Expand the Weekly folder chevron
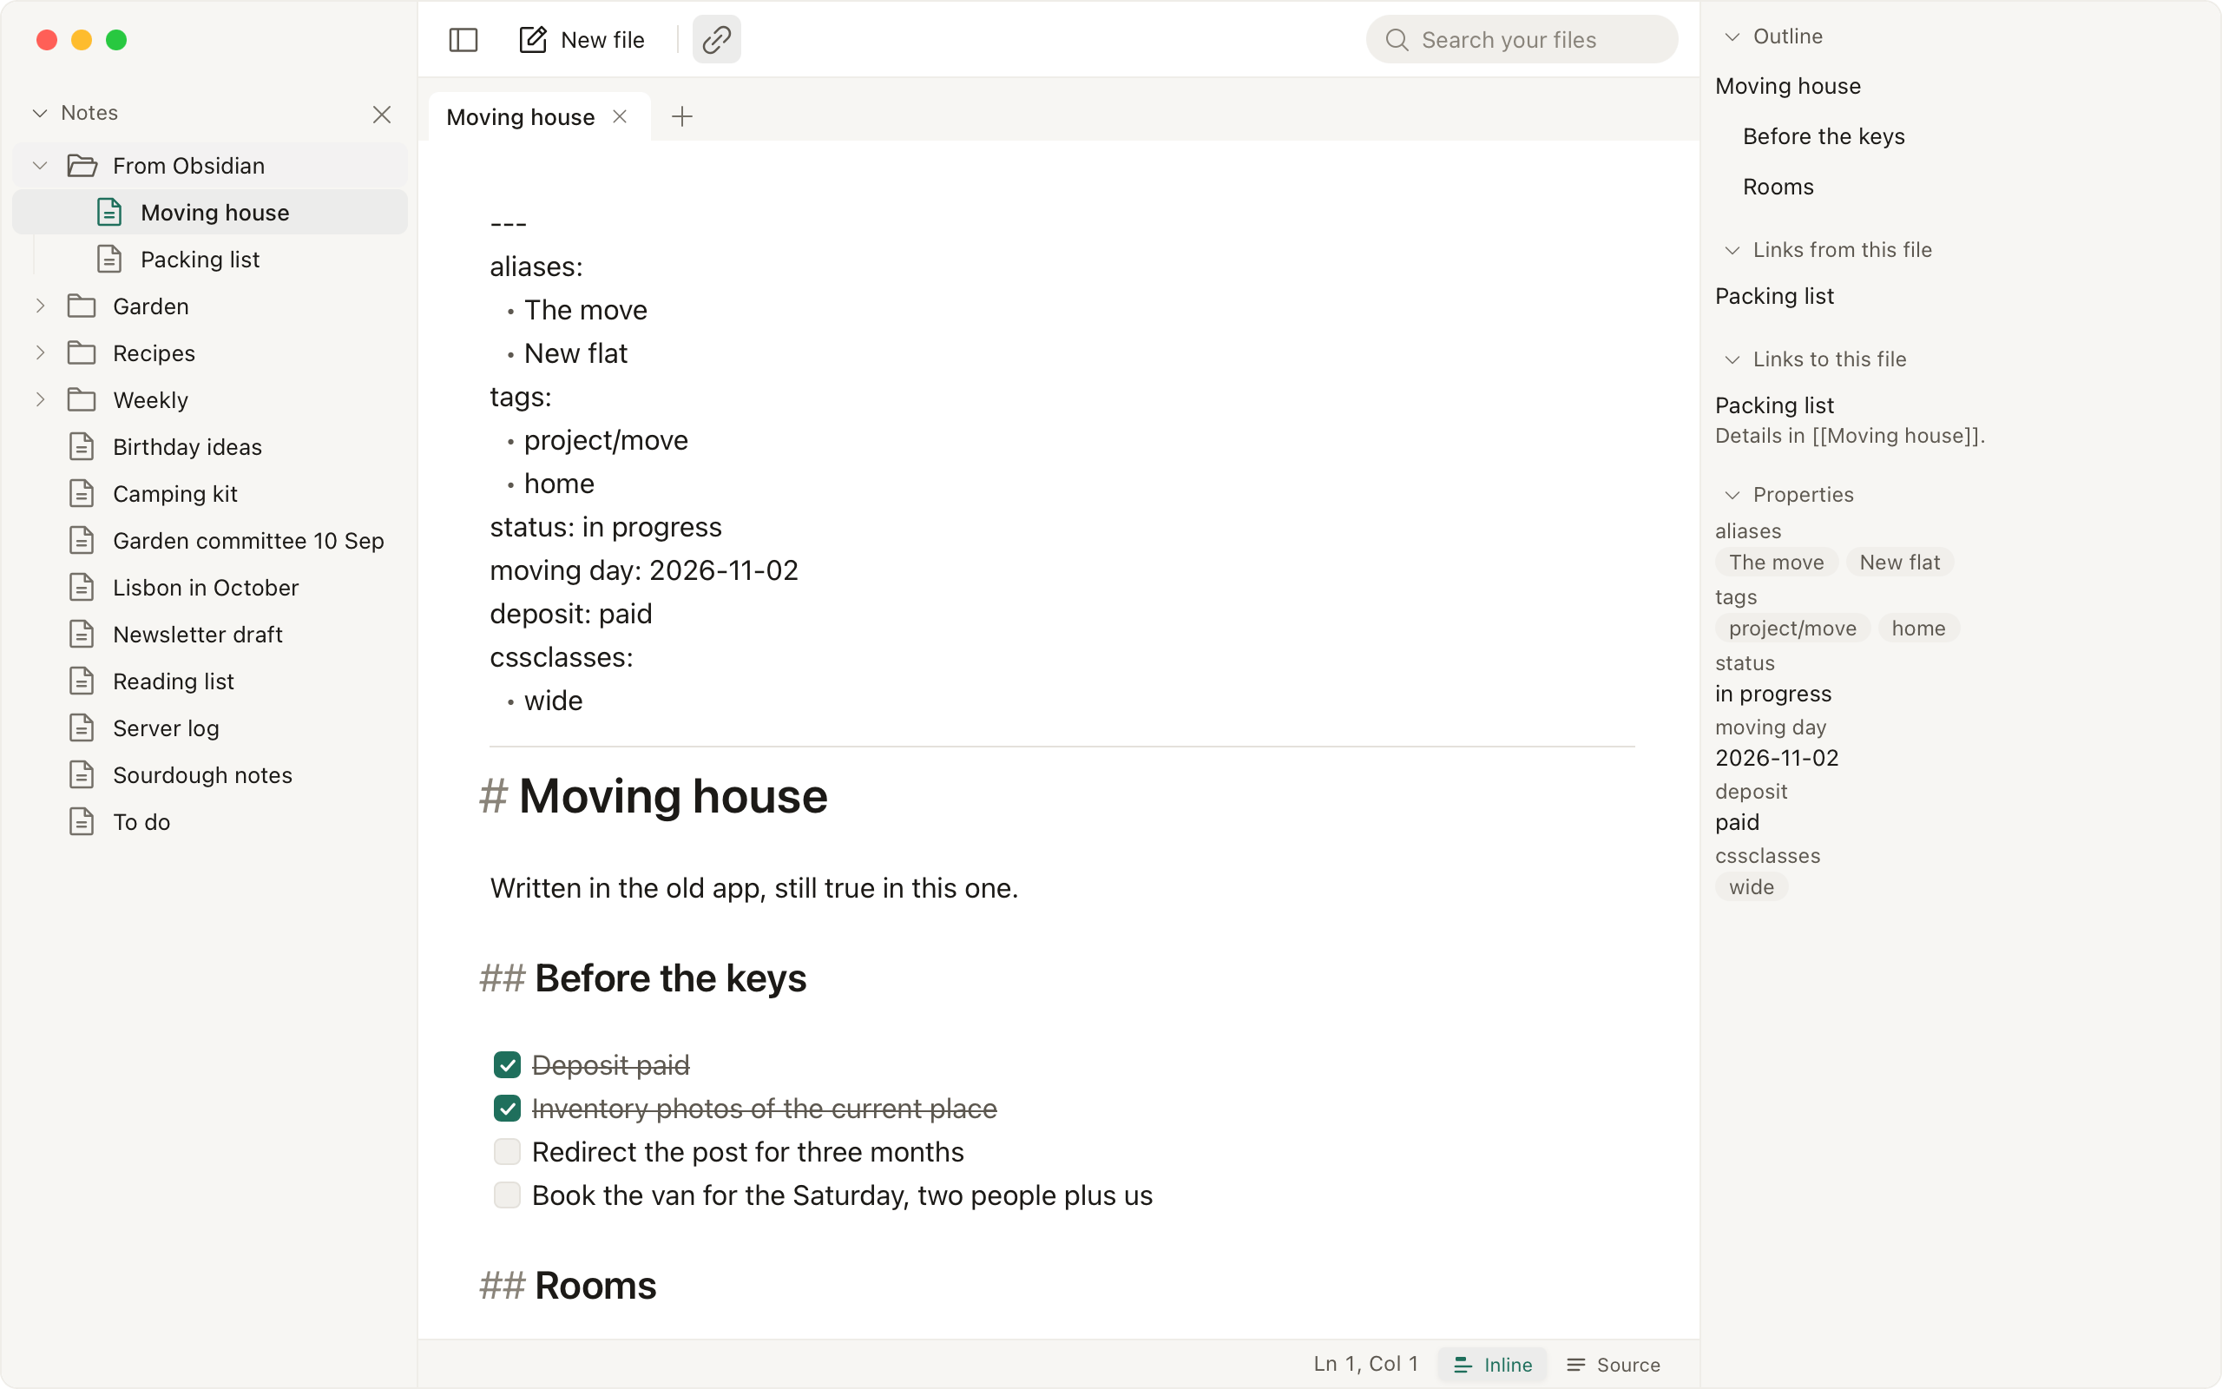This screenshot has width=2222, height=1389. tap(39, 399)
